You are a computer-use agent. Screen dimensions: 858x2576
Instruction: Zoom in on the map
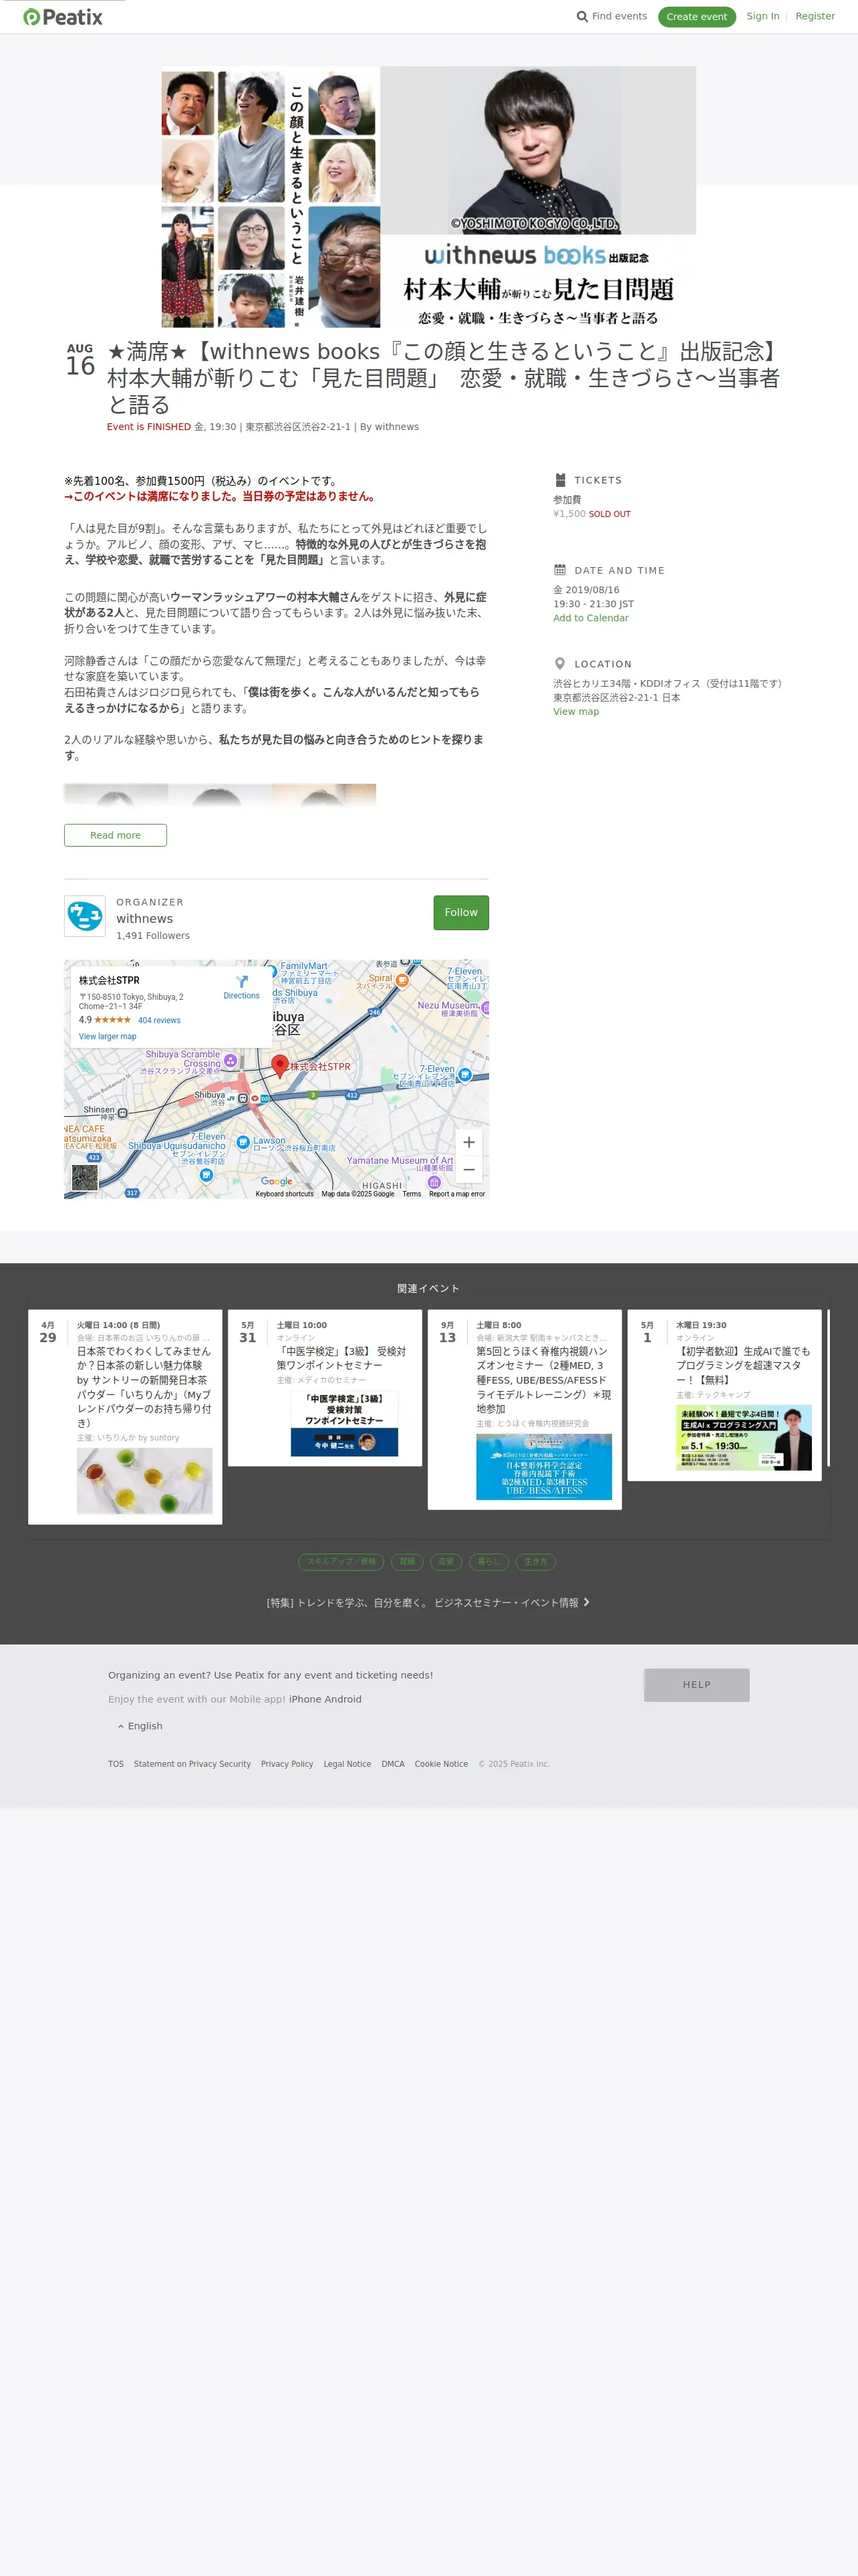pos(470,1142)
